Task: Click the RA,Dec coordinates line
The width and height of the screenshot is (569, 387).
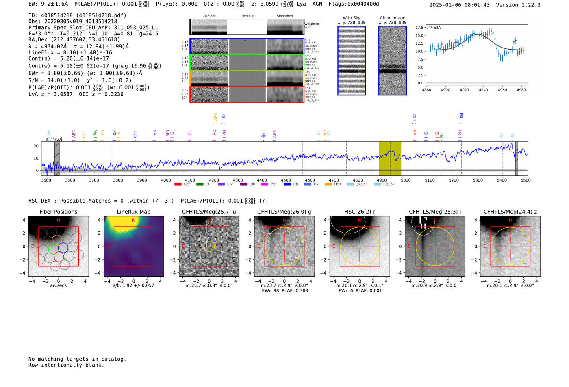Action: pyautogui.click(x=74, y=40)
